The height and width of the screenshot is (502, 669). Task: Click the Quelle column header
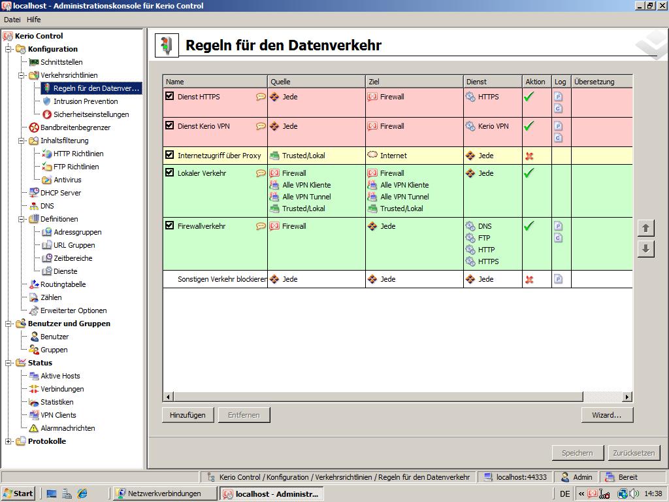pyautogui.click(x=317, y=82)
